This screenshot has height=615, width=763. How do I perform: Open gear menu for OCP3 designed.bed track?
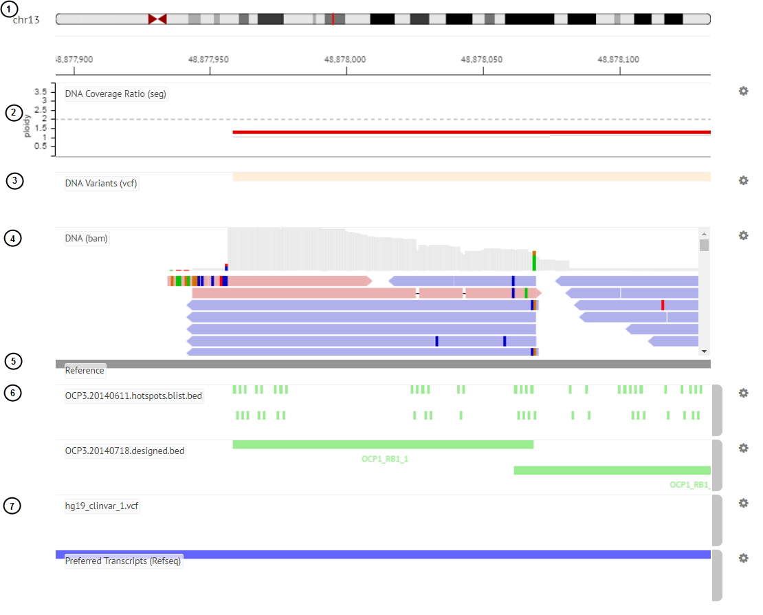[743, 448]
